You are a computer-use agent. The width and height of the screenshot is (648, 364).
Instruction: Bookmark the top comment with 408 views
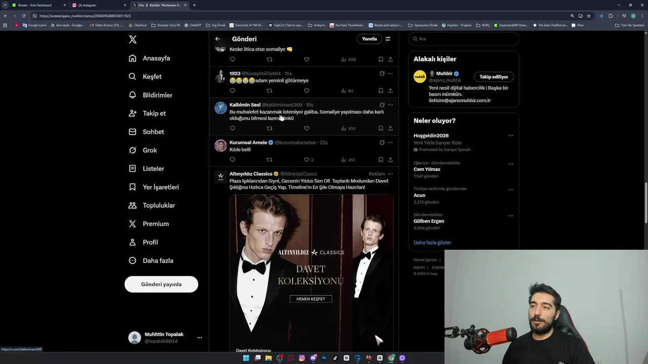click(x=381, y=59)
